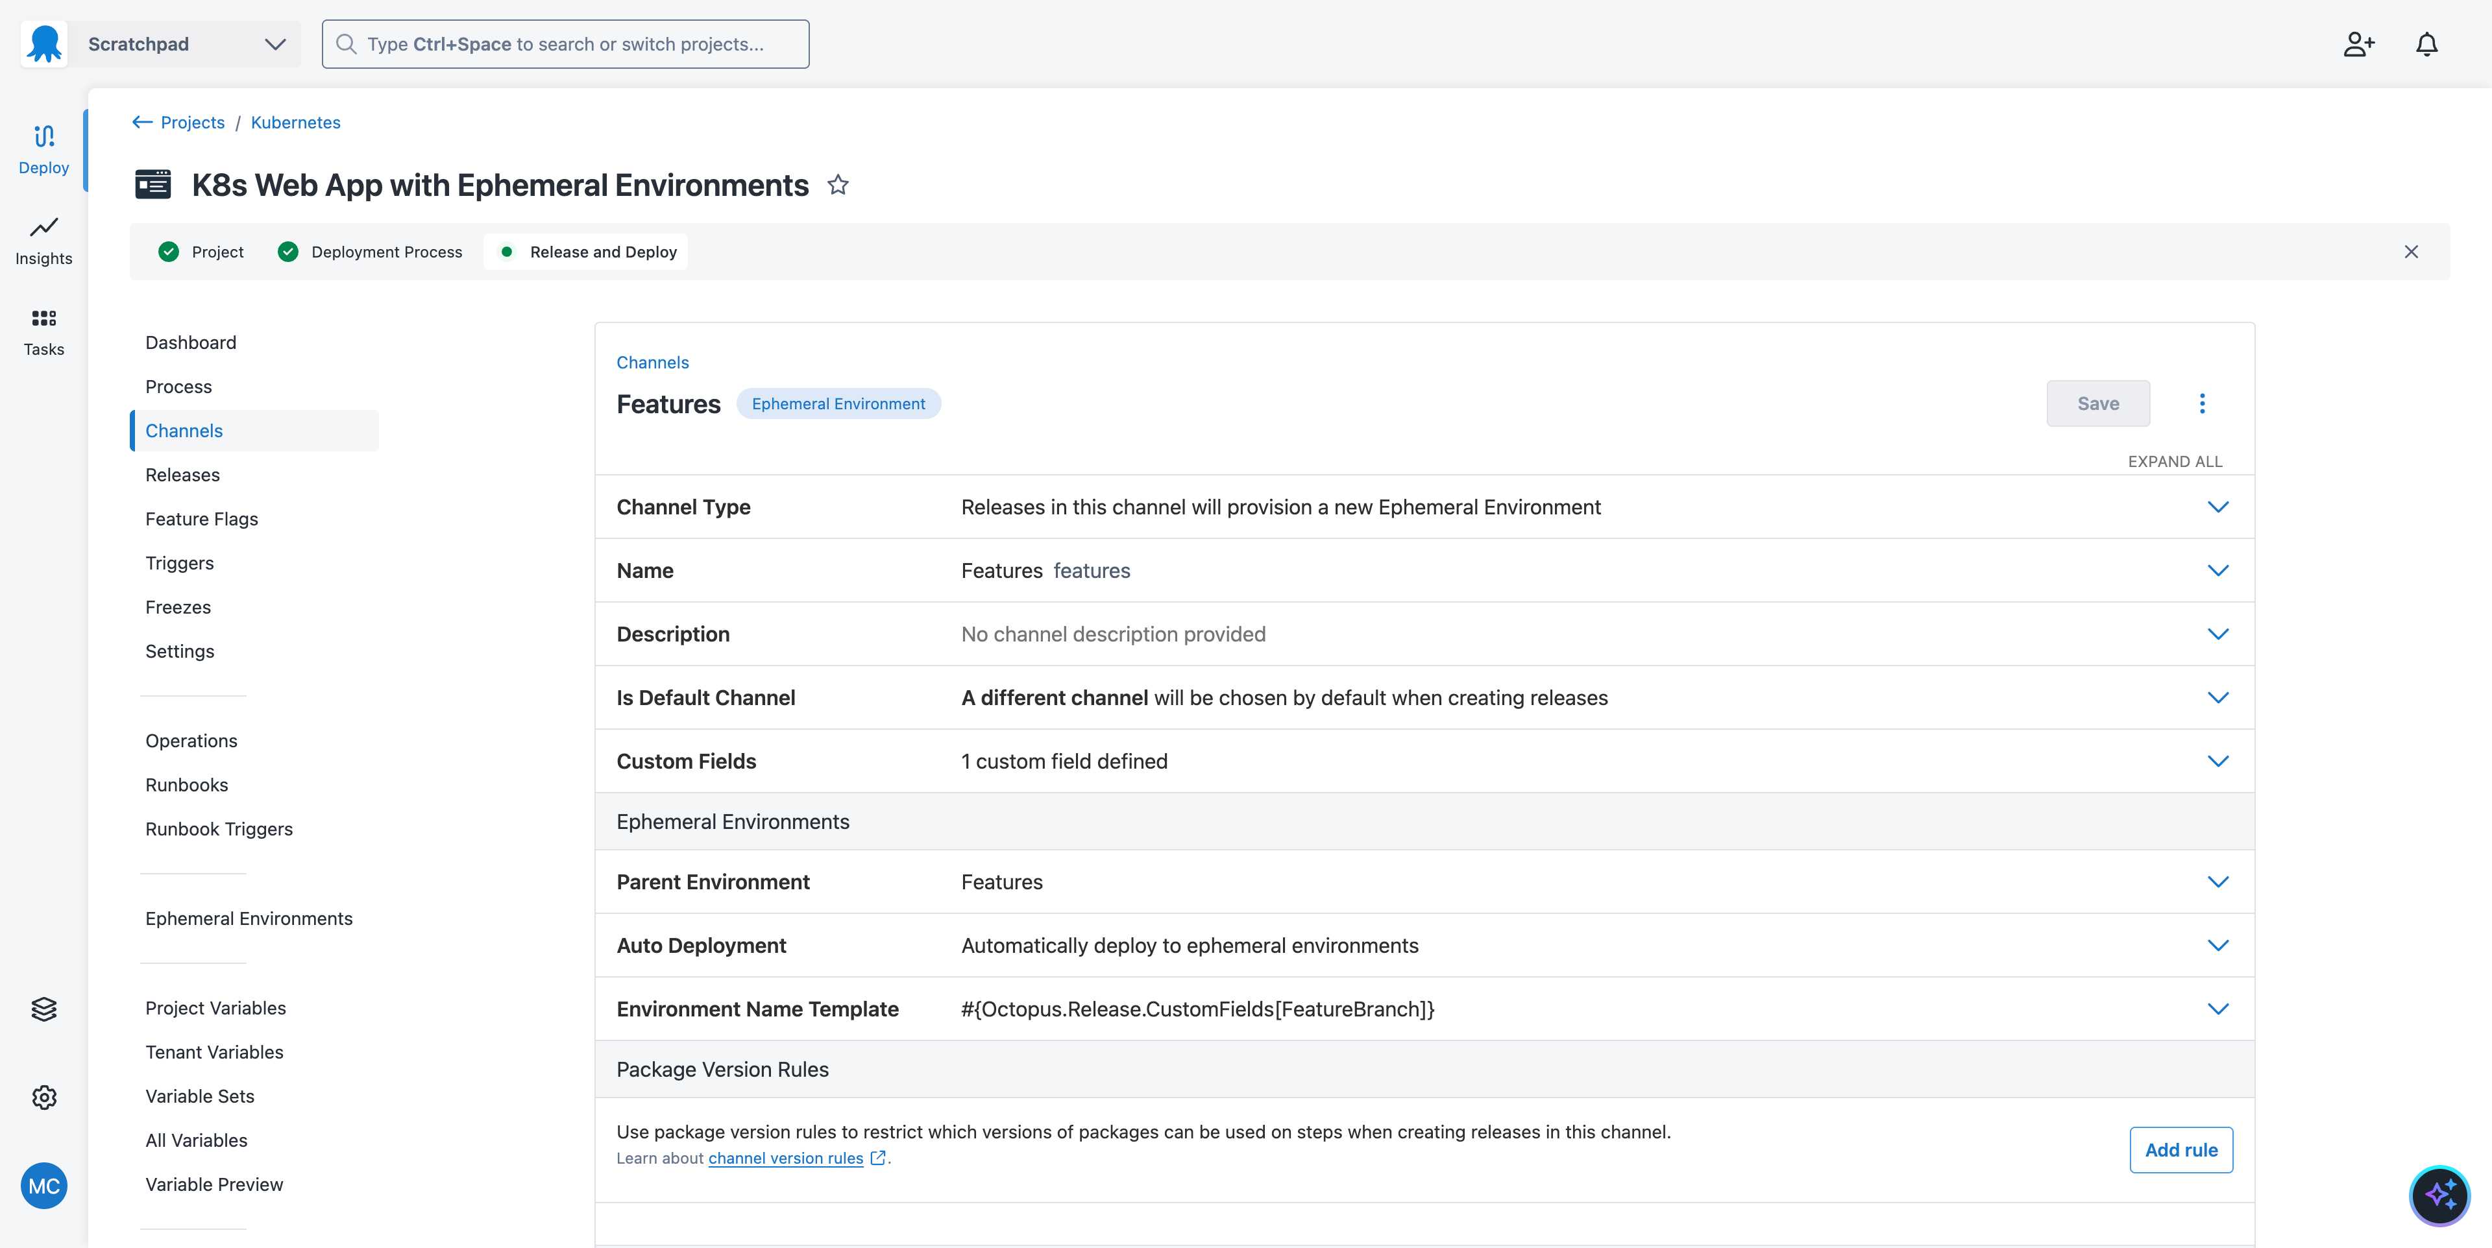Click the Add rule button

click(2180, 1150)
